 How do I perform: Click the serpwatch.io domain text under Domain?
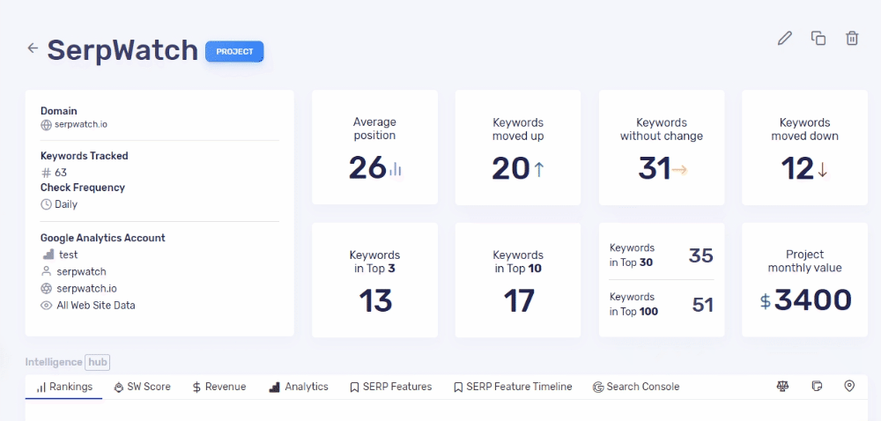[80, 124]
